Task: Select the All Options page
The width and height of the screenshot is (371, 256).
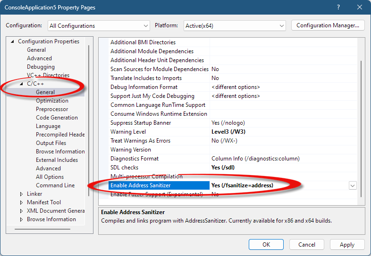Action: pyautogui.click(x=50, y=177)
